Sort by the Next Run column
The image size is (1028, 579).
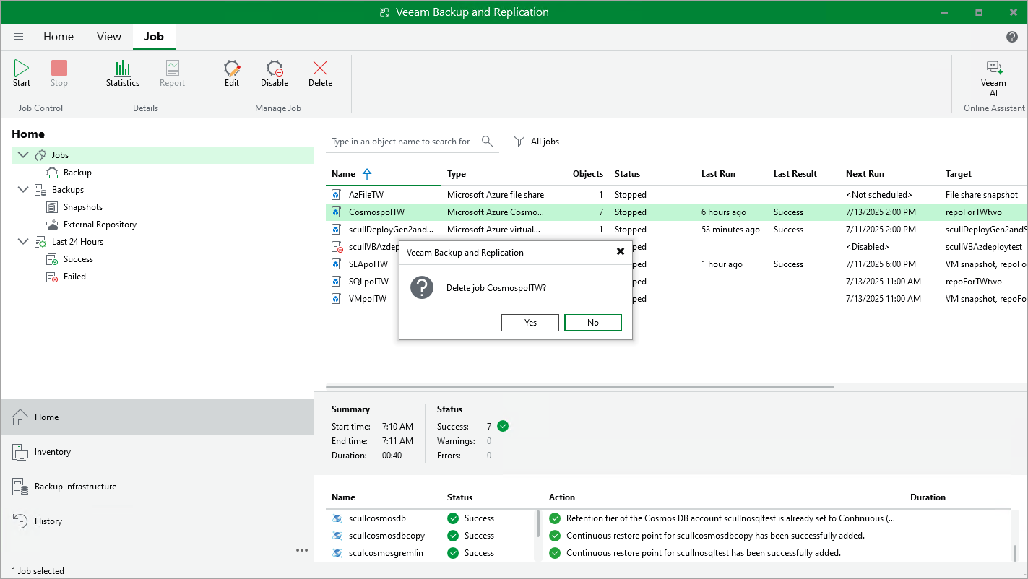click(x=865, y=174)
